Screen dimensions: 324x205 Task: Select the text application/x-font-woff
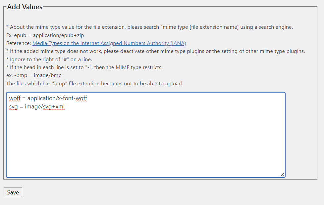coord(57,98)
